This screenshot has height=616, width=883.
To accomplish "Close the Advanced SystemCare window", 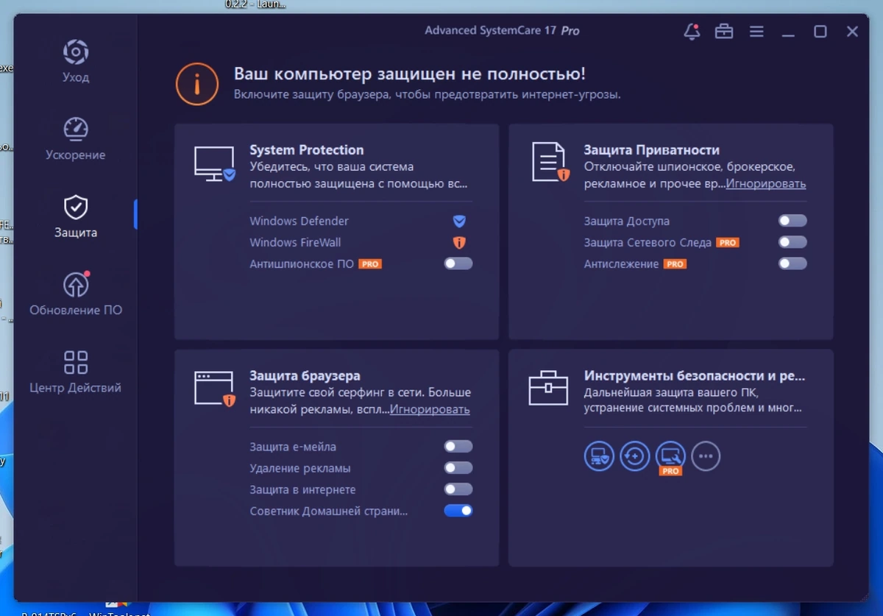I will pos(853,32).
